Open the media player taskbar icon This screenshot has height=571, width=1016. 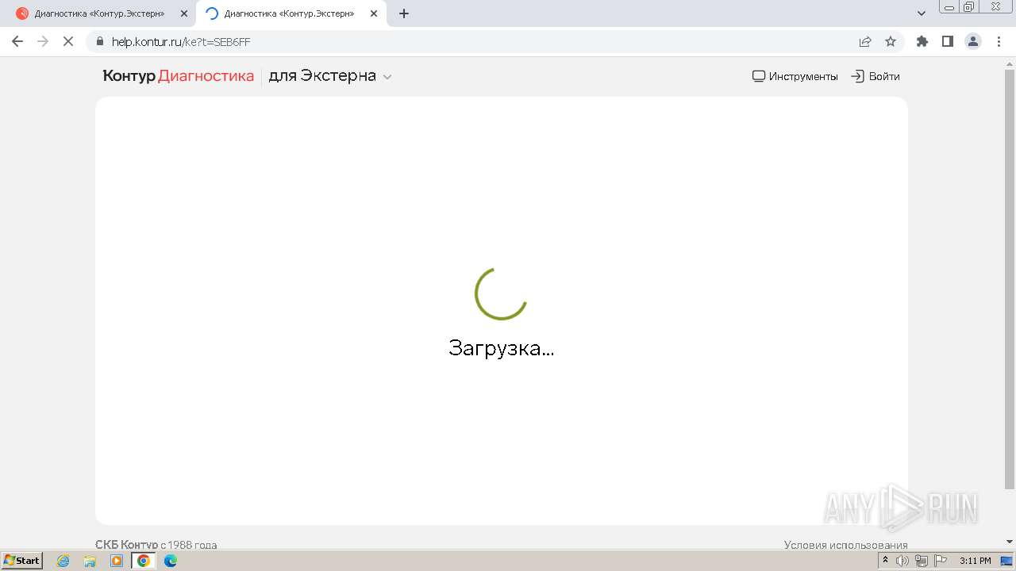tap(117, 561)
